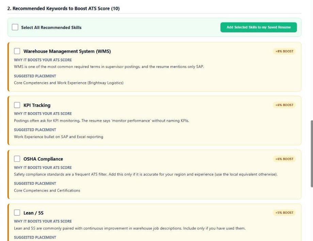Click the Lean / 5S title
The height and width of the screenshot is (241, 313).
[x=33, y=213]
